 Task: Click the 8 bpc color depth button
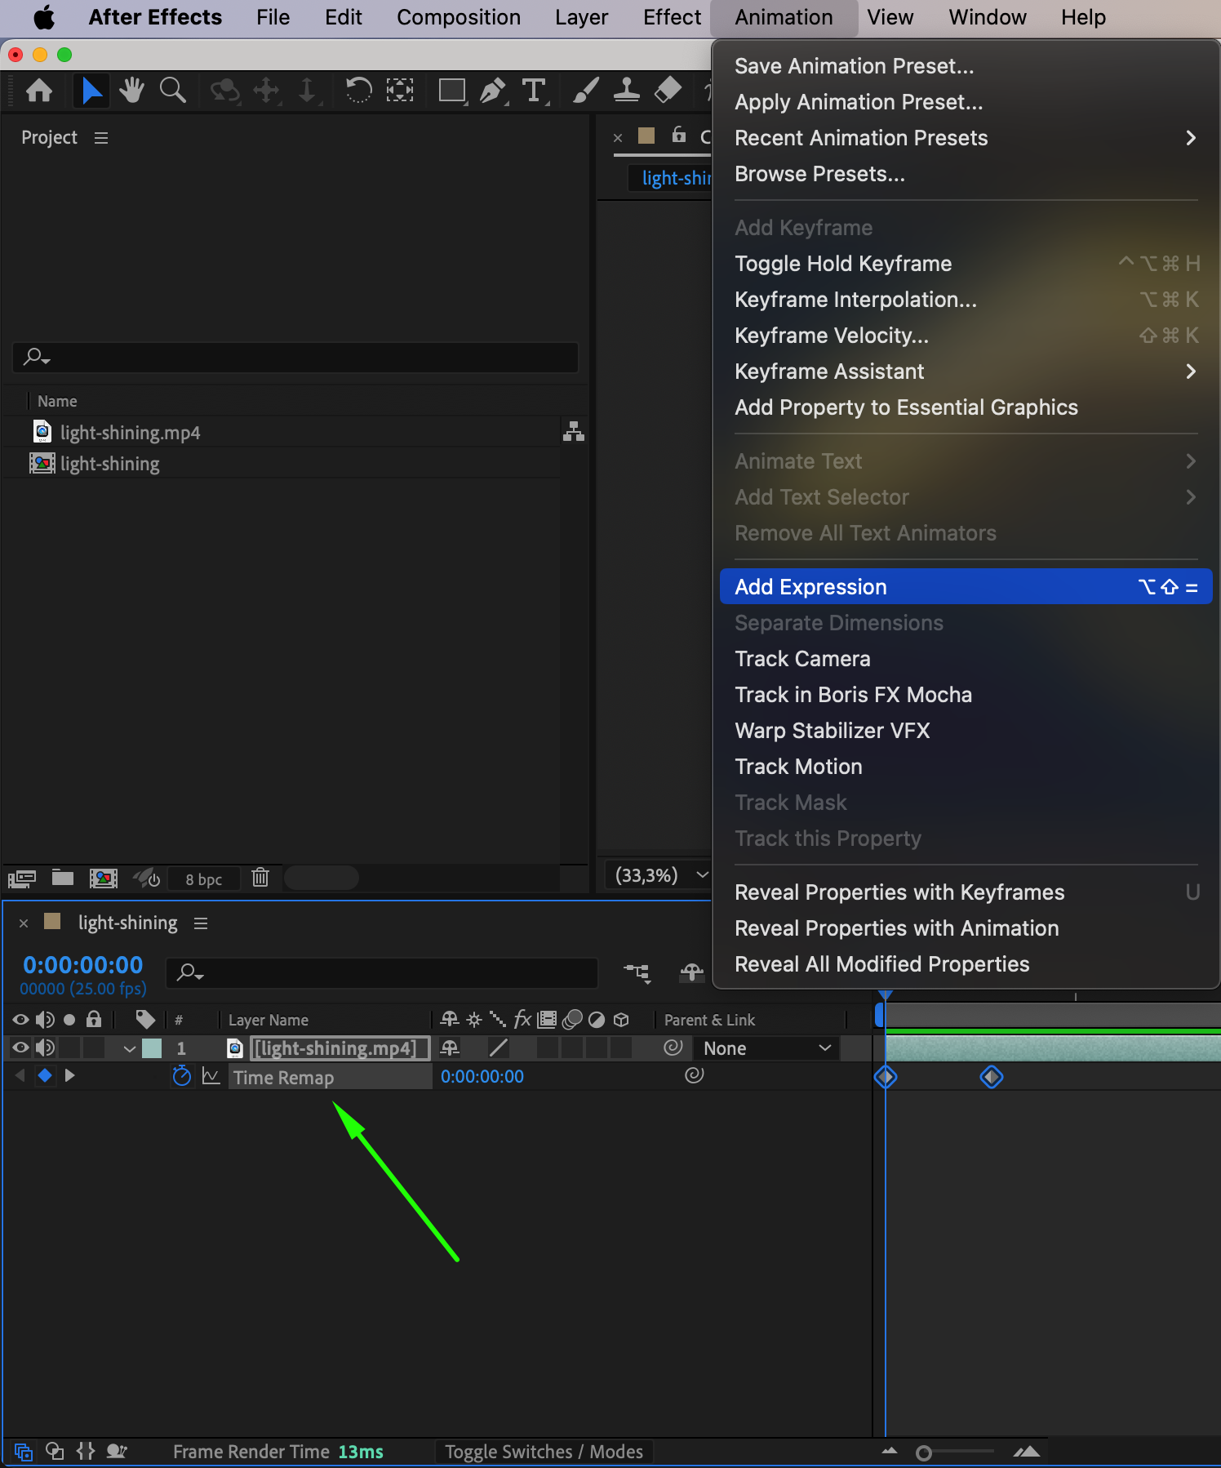pyautogui.click(x=203, y=879)
